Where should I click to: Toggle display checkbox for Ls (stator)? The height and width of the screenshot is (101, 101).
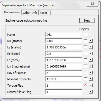85,47
